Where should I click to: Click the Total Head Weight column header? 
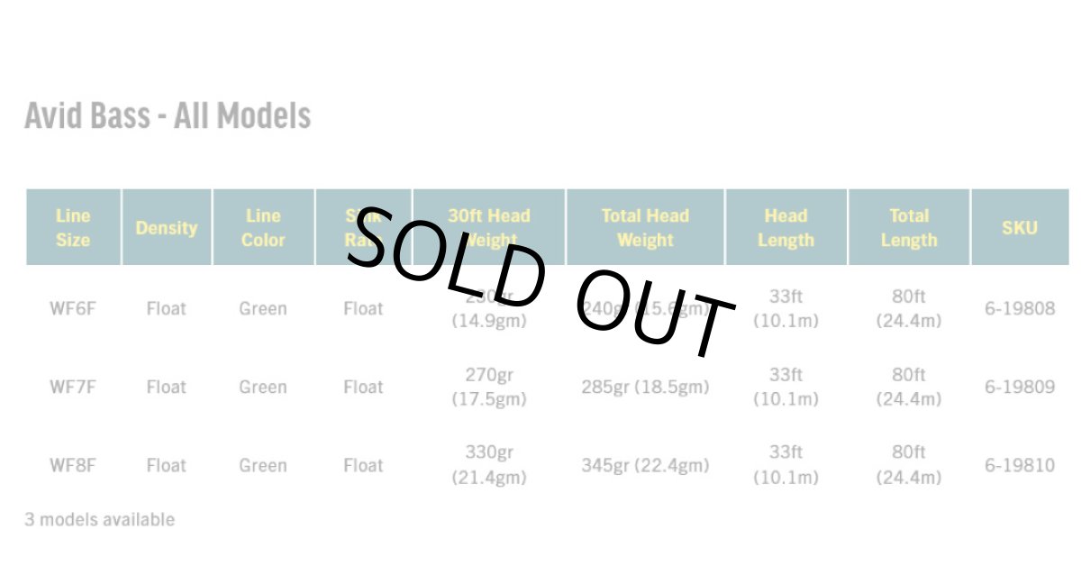645,228
